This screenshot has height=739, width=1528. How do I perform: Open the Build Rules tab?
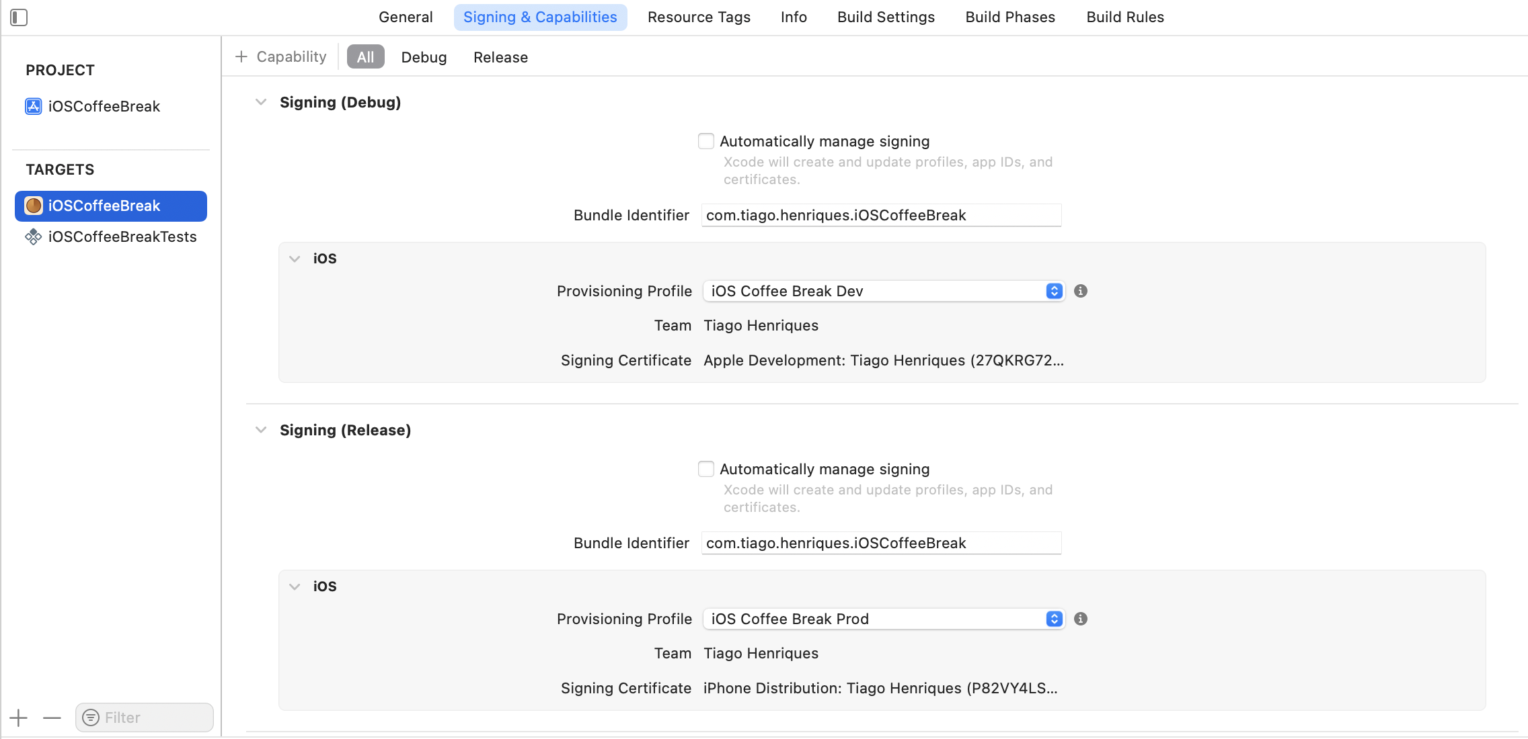(1125, 17)
